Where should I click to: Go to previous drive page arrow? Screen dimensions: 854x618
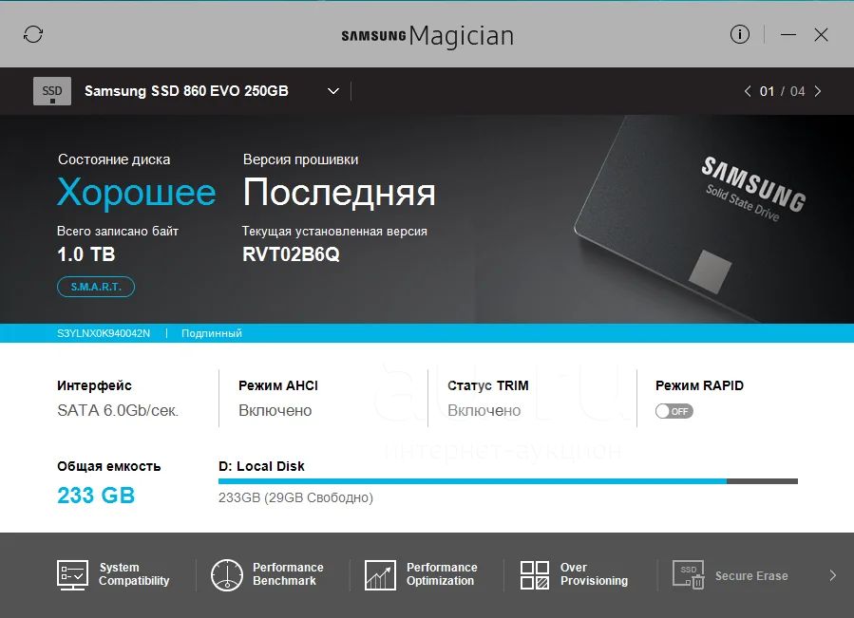pos(748,91)
